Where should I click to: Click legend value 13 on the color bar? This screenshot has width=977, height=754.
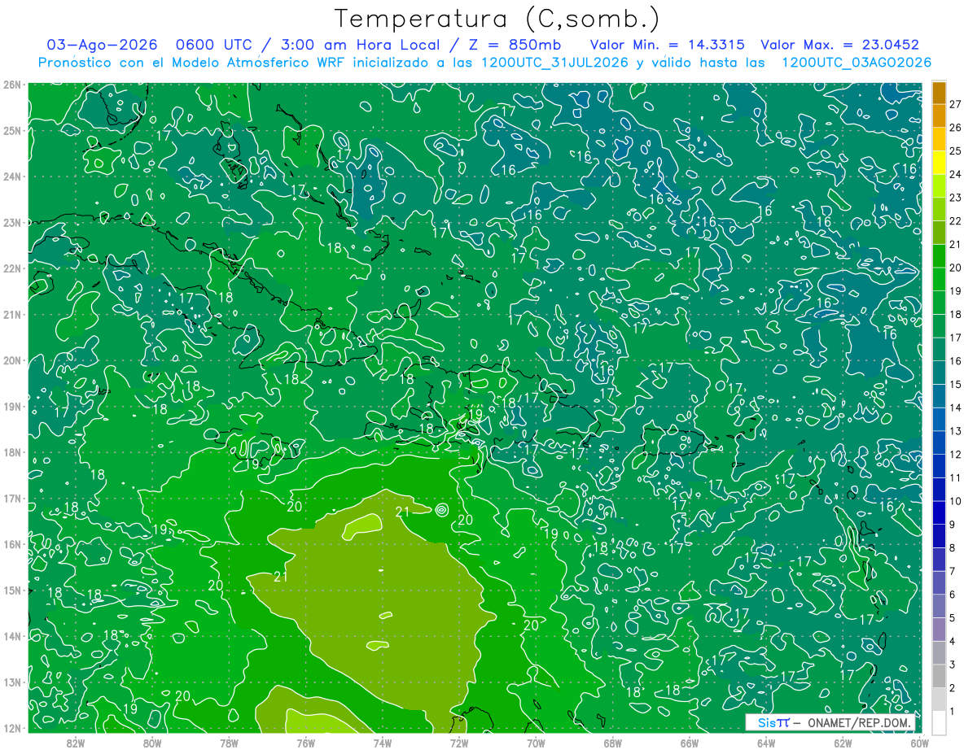point(956,431)
